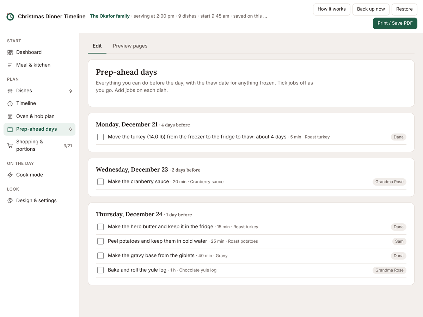Click the Restore button
The width and height of the screenshot is (423, 317).
point(404,9)
